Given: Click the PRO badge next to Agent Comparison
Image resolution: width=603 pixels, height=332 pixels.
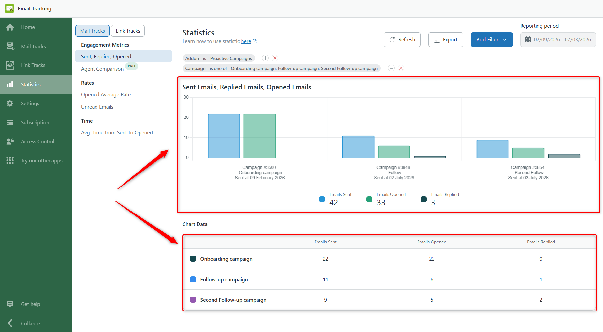Looking at the screenshot, I should [x=132, y=66].
